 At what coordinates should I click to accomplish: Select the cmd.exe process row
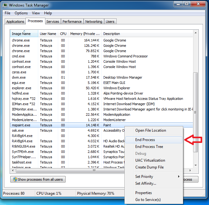point(102,56)
